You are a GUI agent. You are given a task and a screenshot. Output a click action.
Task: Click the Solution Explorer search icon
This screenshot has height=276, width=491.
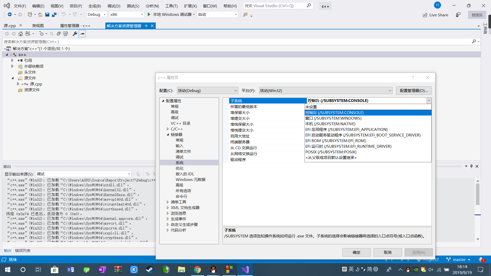pyautogui.click(x=474, y=41)
